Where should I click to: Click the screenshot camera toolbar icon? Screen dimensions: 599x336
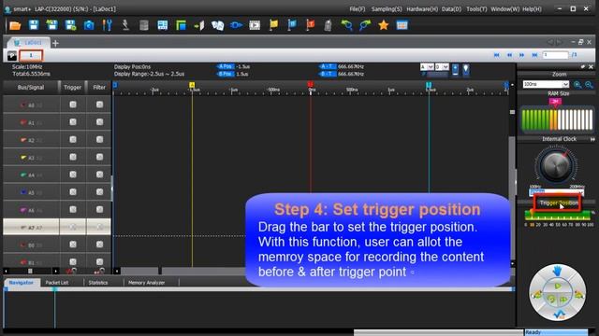point(89,25)
